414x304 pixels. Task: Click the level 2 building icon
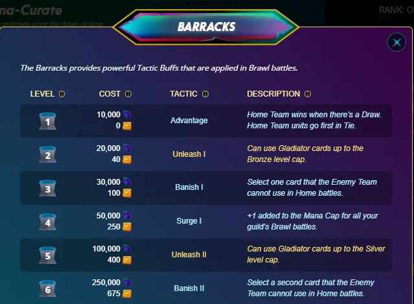[x=47, y=154]
